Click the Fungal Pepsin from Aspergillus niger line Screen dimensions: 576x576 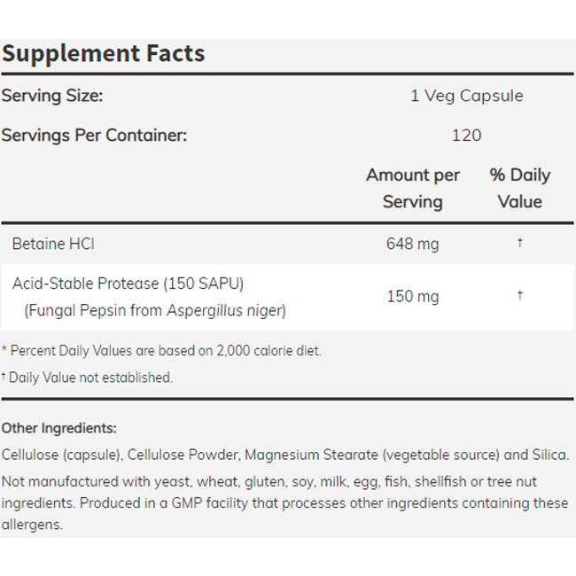[155, 310]
